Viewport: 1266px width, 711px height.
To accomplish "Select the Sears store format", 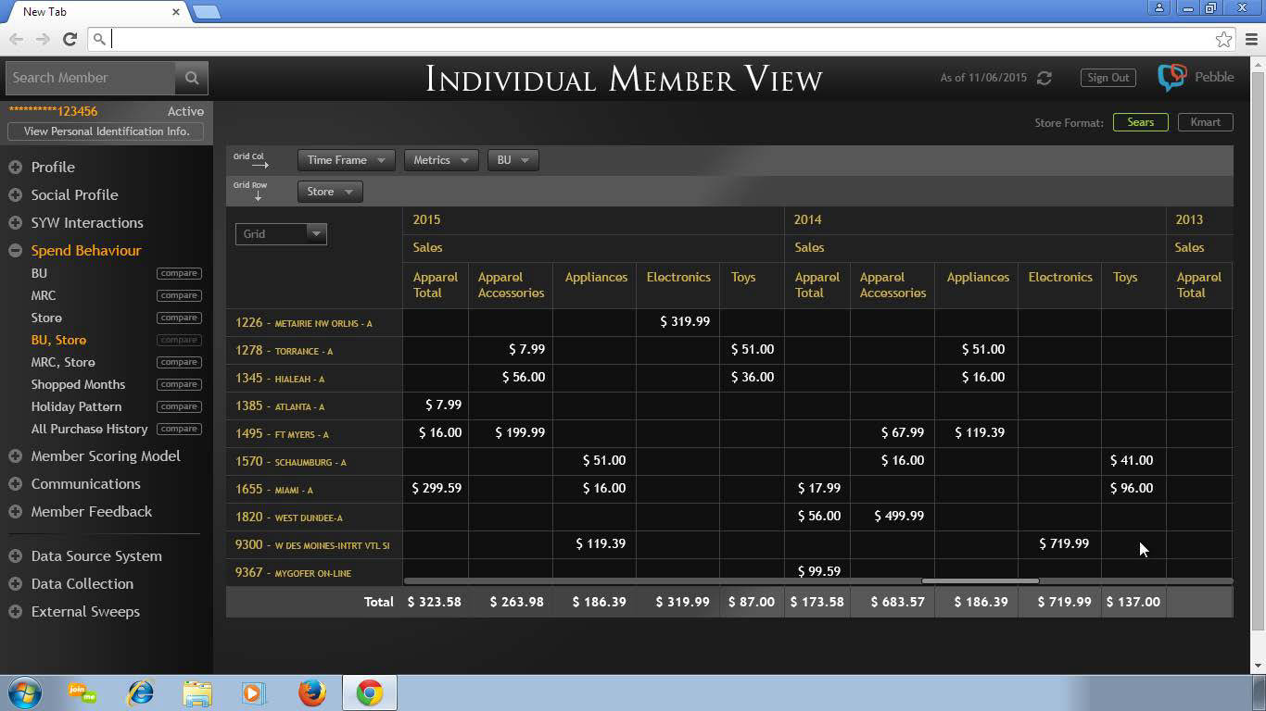I will (1140, 122).
